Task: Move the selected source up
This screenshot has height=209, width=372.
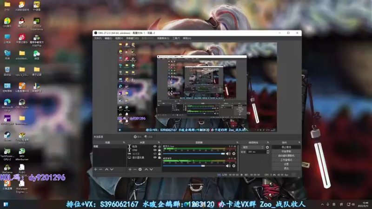Action: click(146, 170)
